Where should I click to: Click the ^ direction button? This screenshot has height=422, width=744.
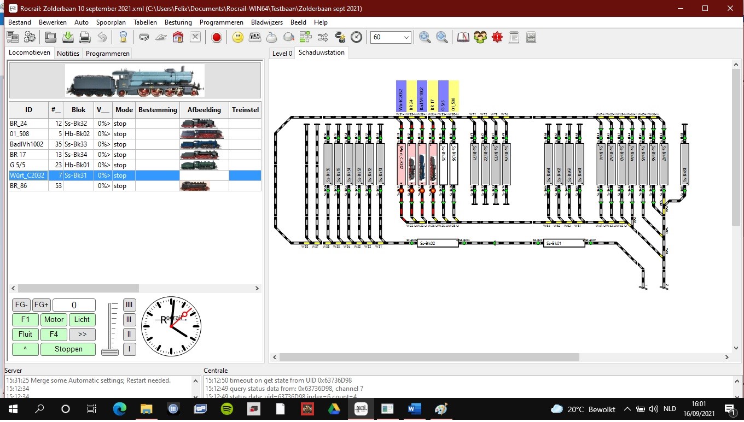point(25,349)
